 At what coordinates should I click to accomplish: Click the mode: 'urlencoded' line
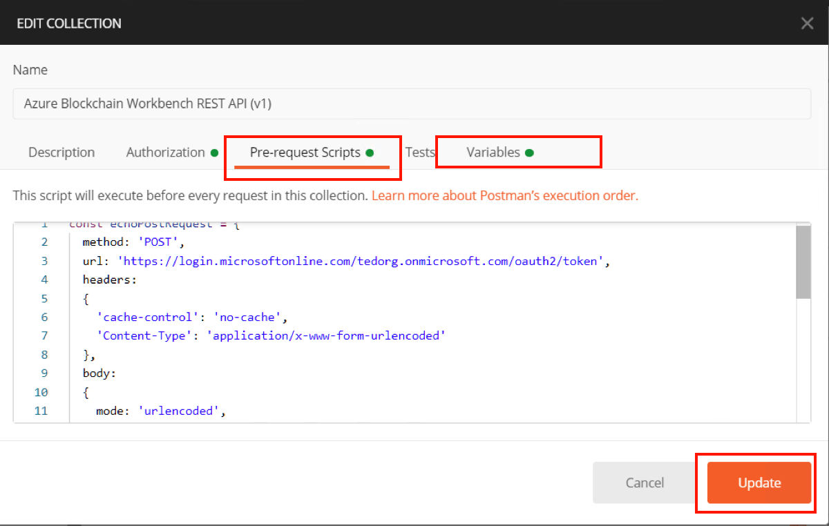tap(161, 411)
